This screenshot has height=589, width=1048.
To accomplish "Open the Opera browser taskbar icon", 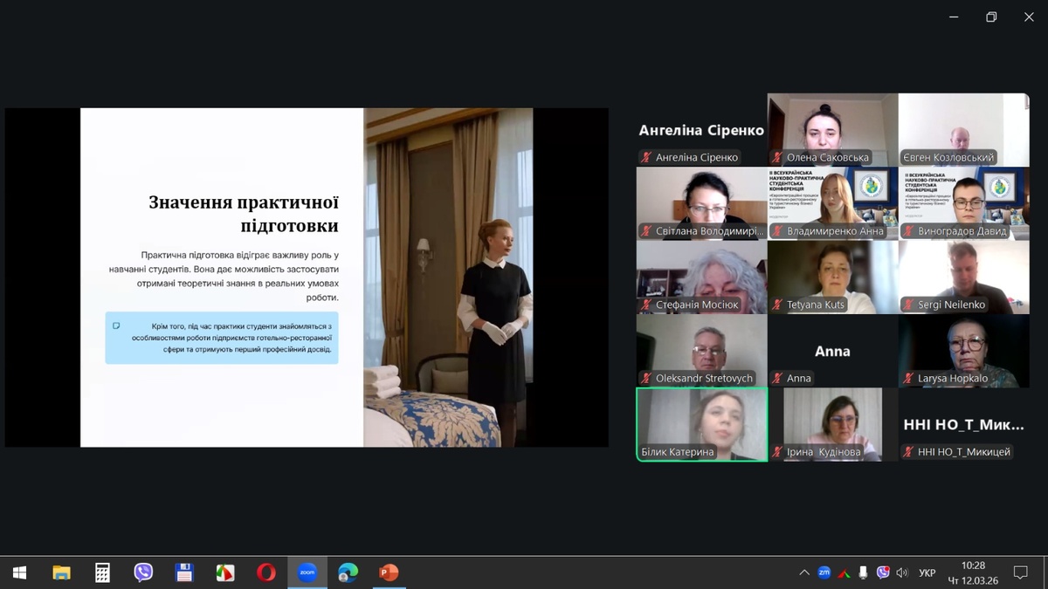I will (x=265, y=572).
